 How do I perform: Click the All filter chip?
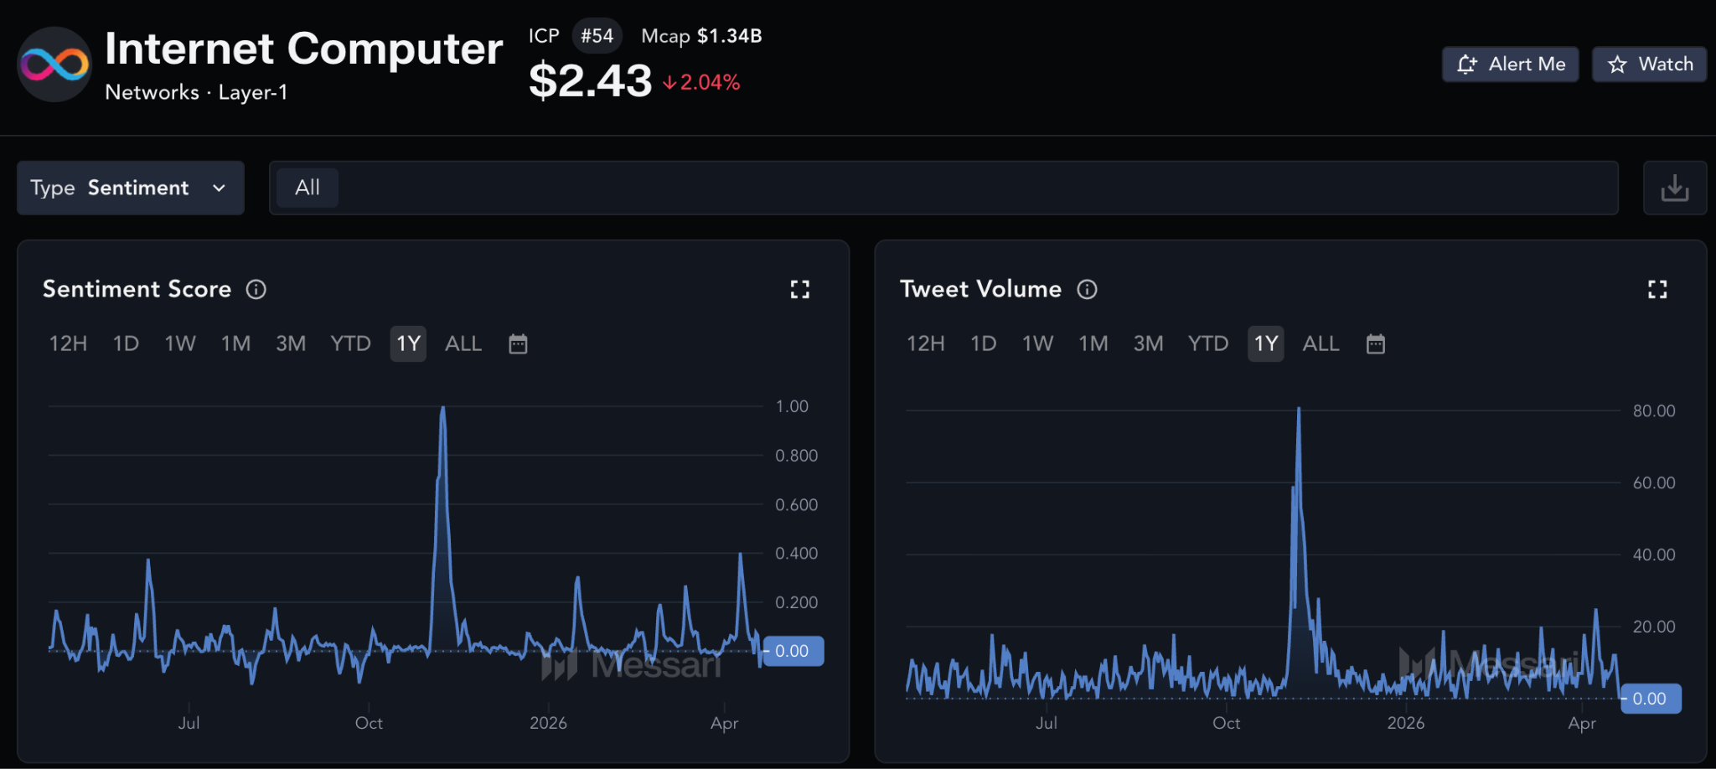pyautogui.click(x=308, y=188)
